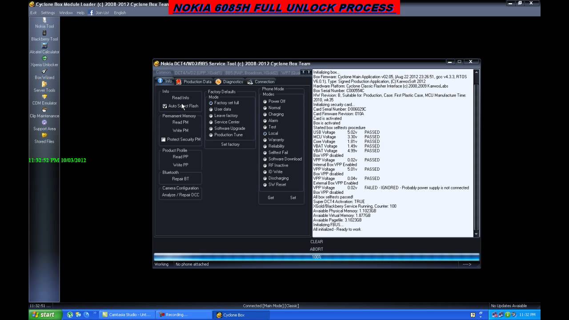This screenshot has height=320, width=569.
Task: Click the first quick launch icon beside Start
Action: point(70,315)
